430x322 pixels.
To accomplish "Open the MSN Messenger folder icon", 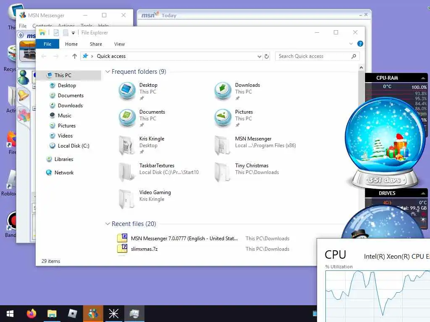I will pos(223,145).
